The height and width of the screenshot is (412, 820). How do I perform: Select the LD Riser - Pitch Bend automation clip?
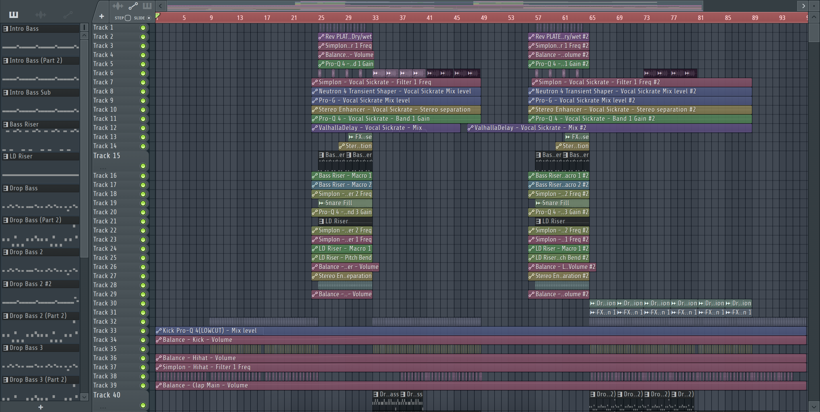click(x=342, y=258)
